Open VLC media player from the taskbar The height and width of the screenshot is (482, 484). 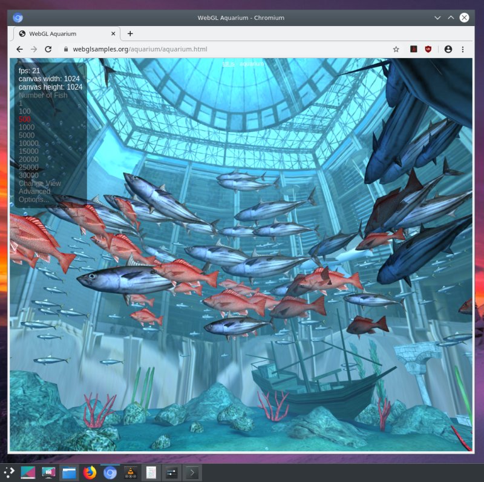coord(129,472)
